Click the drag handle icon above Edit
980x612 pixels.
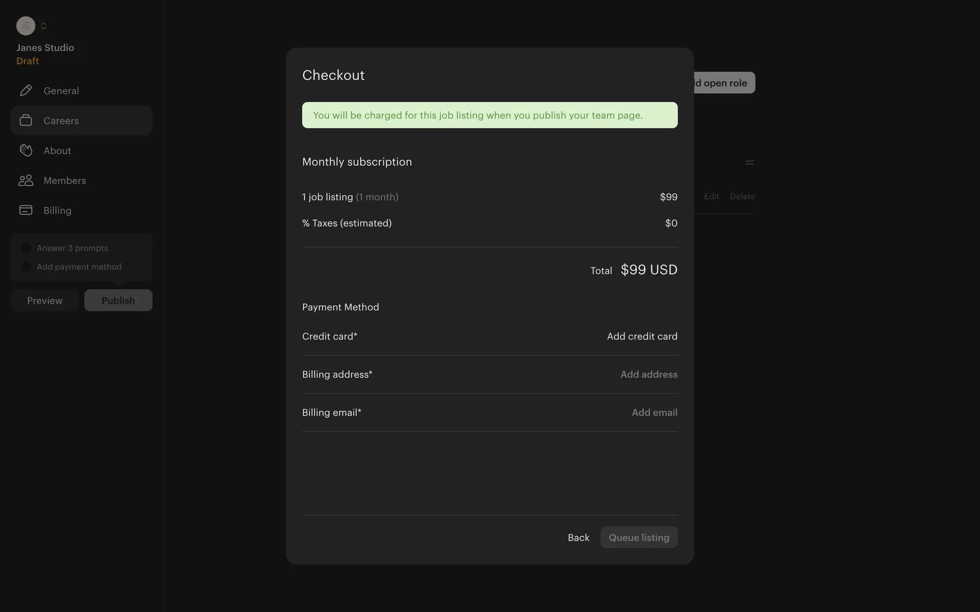pyautogui.click(x=749, y=163)
